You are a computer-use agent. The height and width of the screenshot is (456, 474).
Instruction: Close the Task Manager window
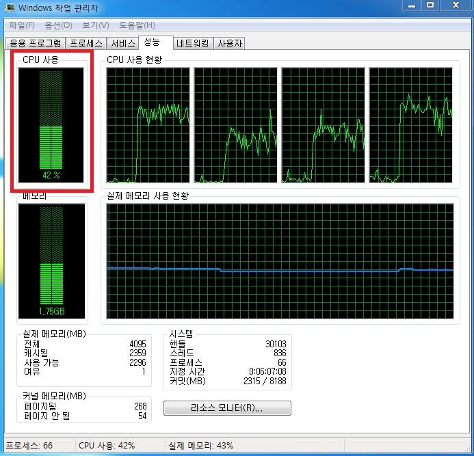click(x=456, y=5)
